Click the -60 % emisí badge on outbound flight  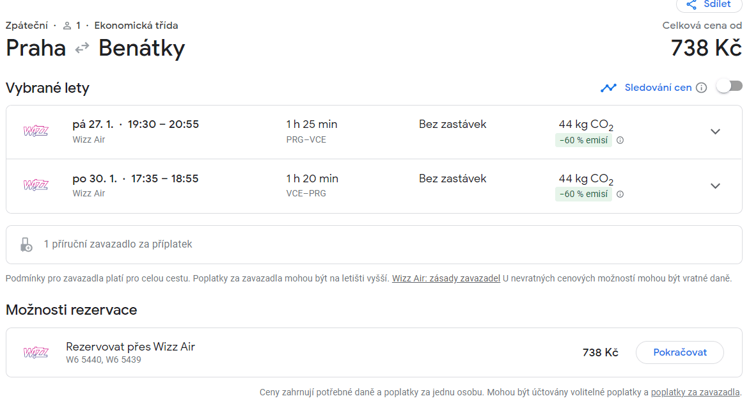point(583,140)
